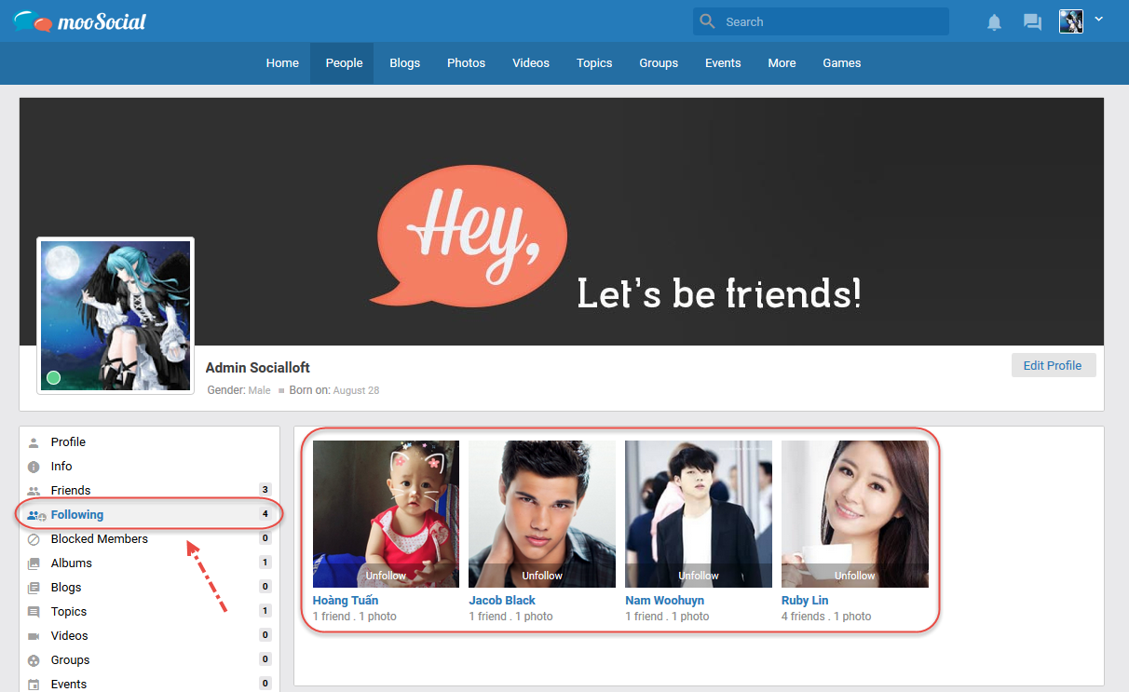
Task: Click the Friends icon in sidebar
Action: click(x=34, y=491)
